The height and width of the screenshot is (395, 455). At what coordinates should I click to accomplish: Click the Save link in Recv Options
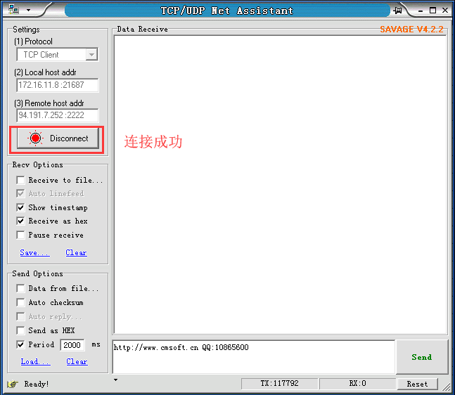click(34, 253)
